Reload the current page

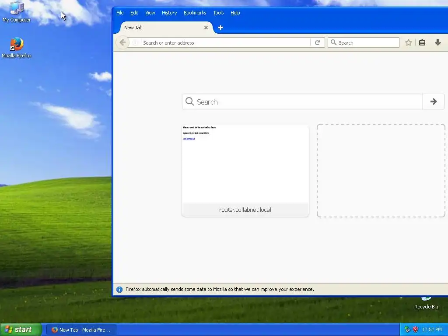point(317,43)
